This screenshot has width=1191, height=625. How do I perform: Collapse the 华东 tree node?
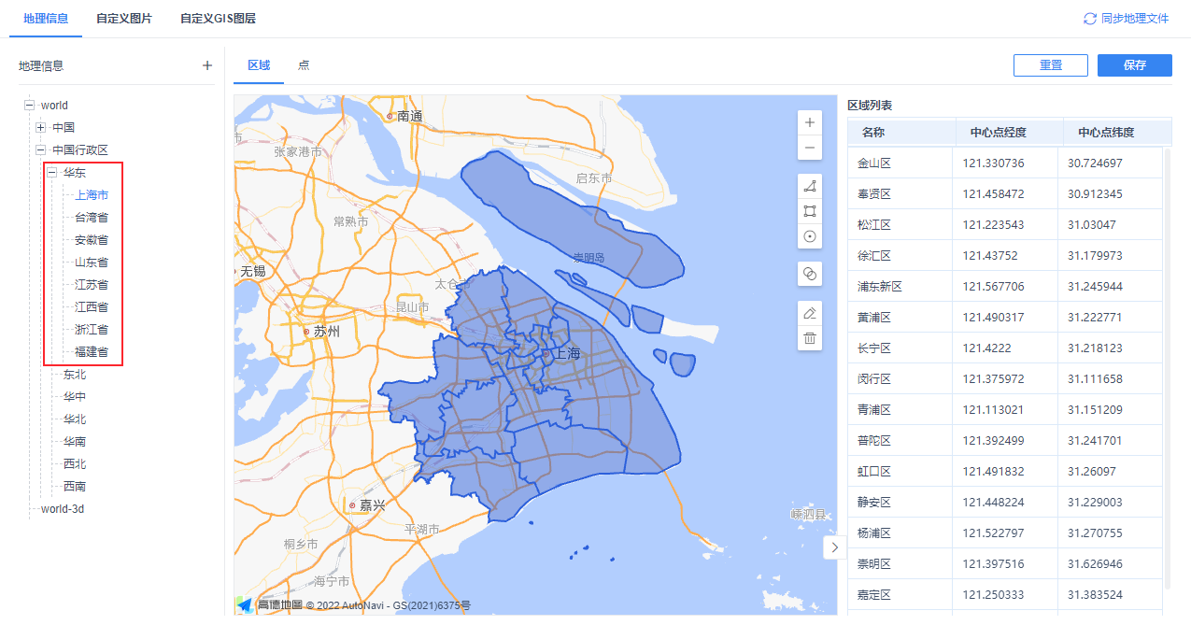pyautogui.click(x=52, y=173)
